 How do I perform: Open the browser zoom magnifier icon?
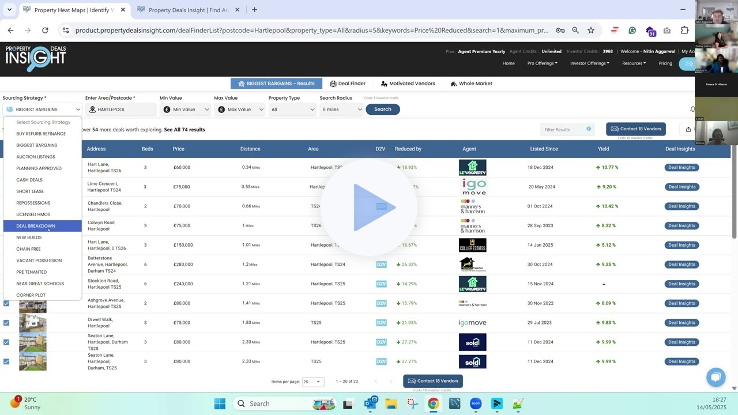575,30
